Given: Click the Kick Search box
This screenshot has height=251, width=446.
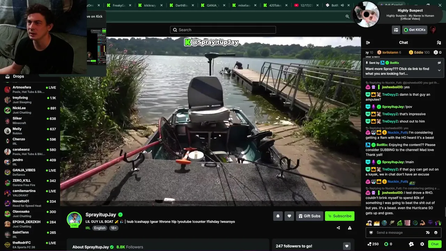Looking at the screenshot, I should [223, 30].
